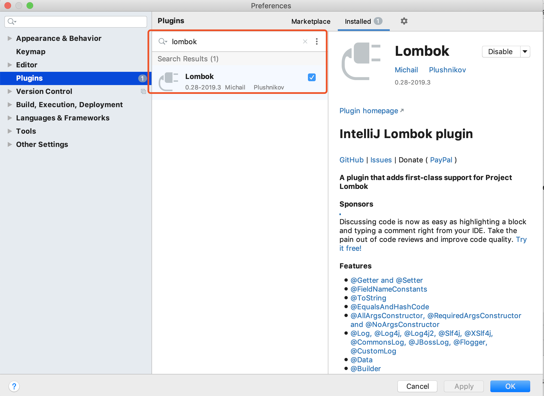Expand Appearance & Behavior settings
Screen dimensions: 544x396
click(x=10, y=38)
